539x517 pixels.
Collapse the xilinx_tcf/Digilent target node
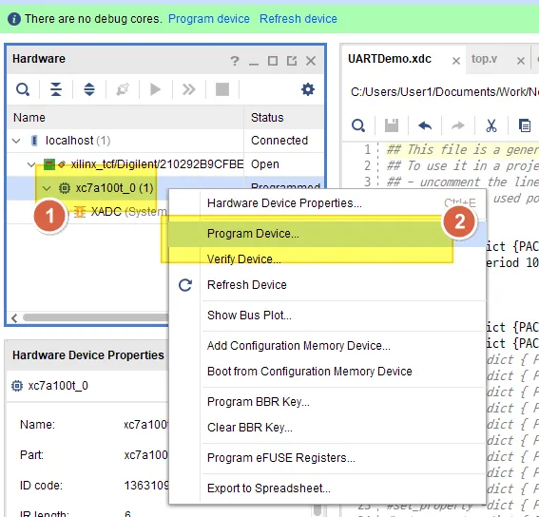[x=31, y=164]
